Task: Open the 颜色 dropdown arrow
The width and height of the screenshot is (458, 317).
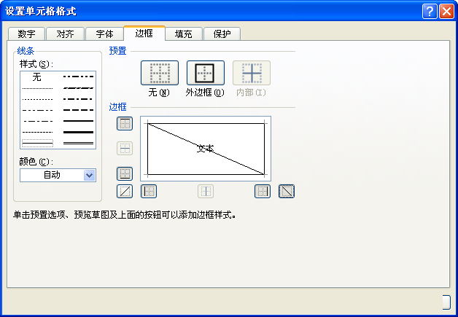Action: coord(90,176)
